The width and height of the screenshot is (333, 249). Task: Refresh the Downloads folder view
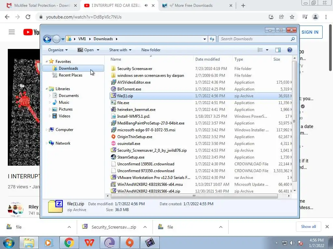tap(212, 39)
